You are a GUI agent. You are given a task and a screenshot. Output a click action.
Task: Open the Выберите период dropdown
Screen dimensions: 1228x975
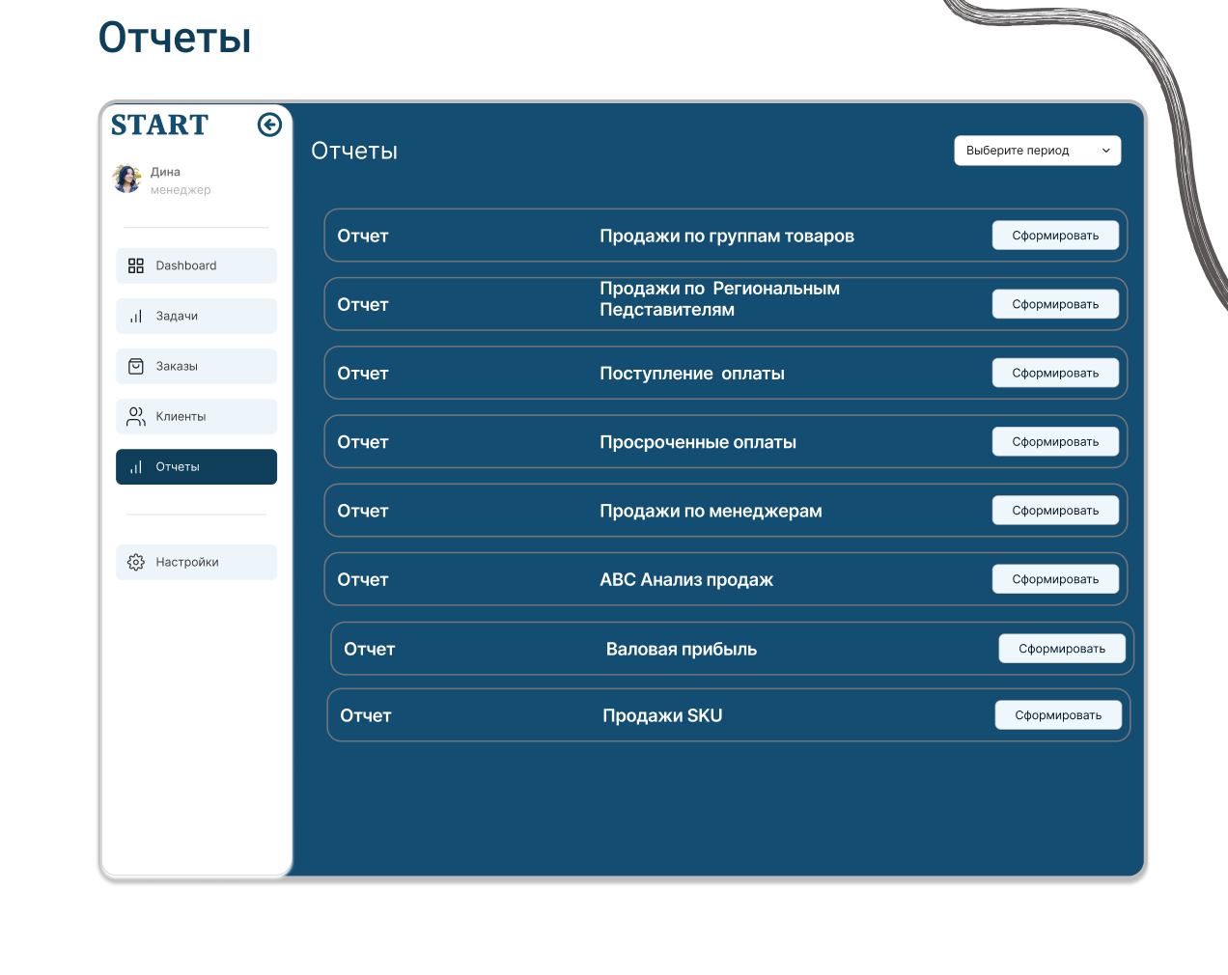tap(1038, 151)
